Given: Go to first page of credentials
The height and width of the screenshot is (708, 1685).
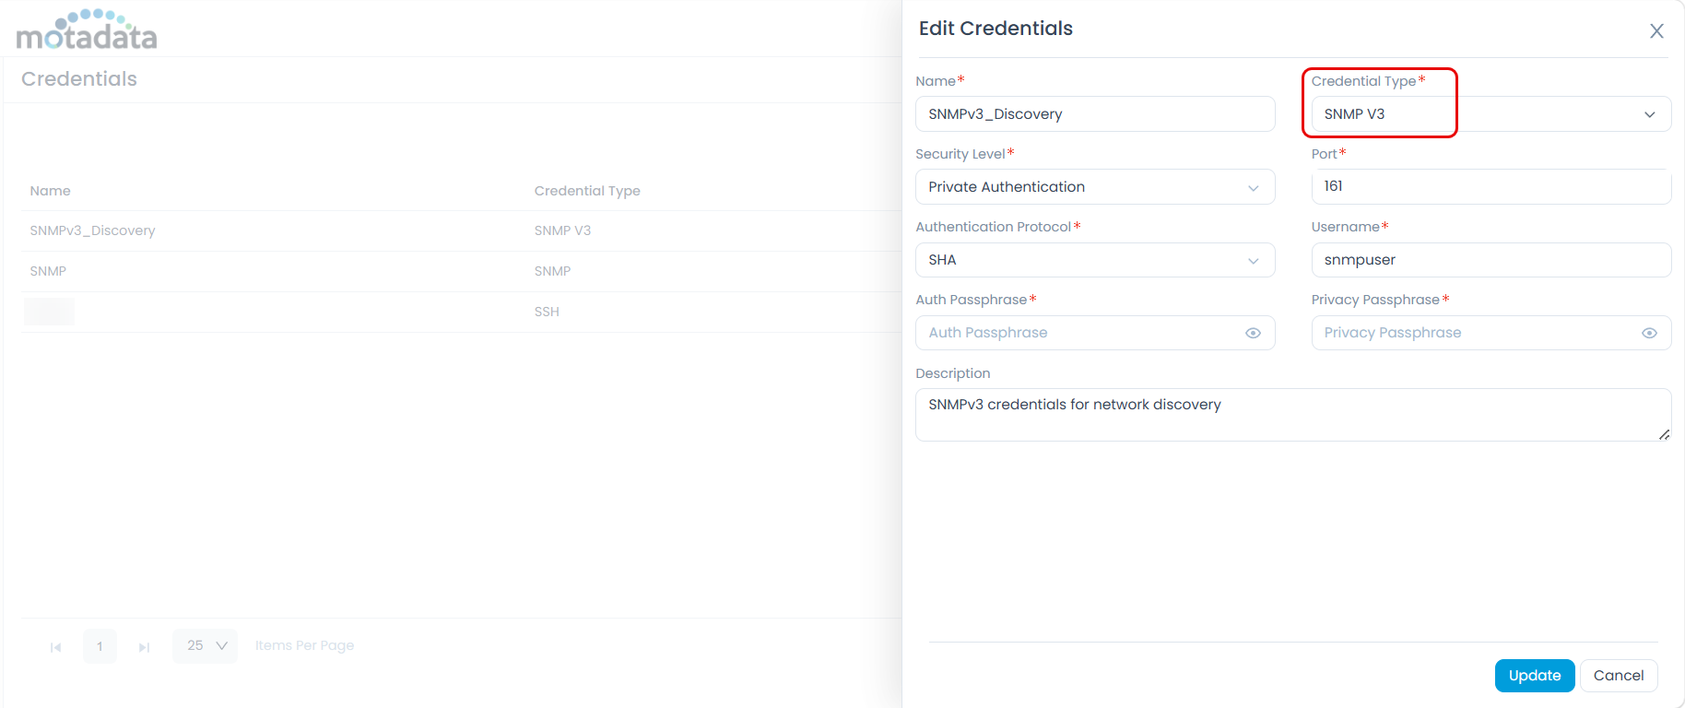Looking at the screenshot, I should (x=55, y=647).
